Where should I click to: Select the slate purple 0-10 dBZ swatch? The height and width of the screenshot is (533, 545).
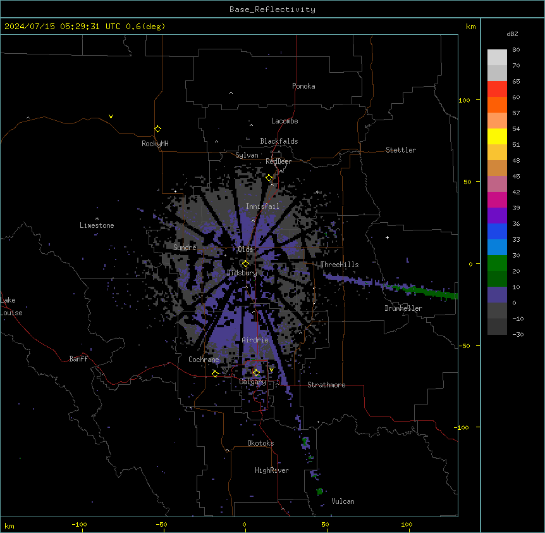(x=497, y=295)
